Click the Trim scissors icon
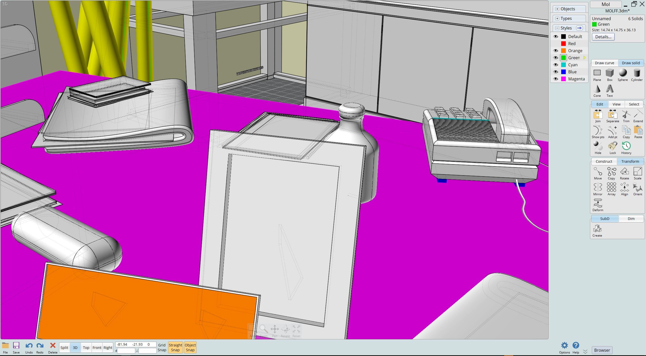 click(x=626, y=116)
